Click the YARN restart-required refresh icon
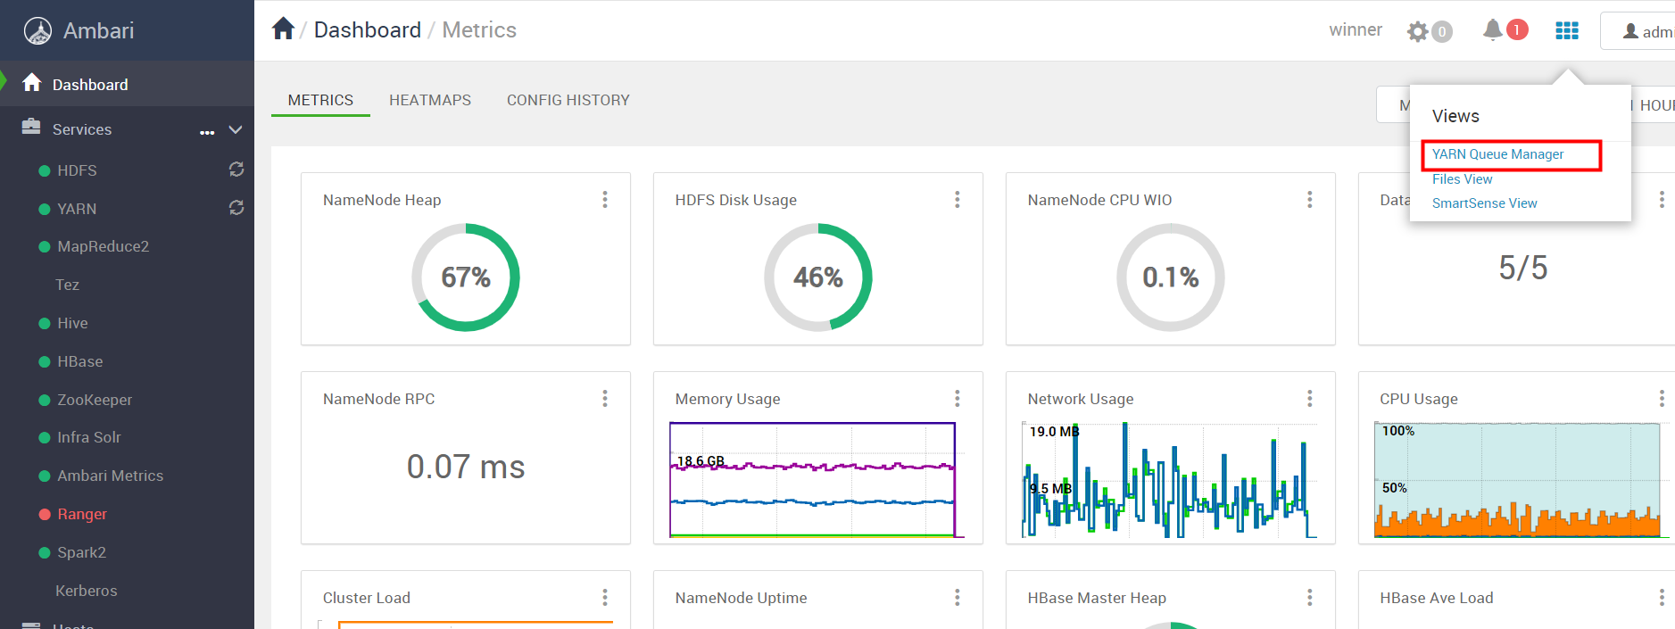Viewport: 1675px width, 629px height. click(236, 208)
